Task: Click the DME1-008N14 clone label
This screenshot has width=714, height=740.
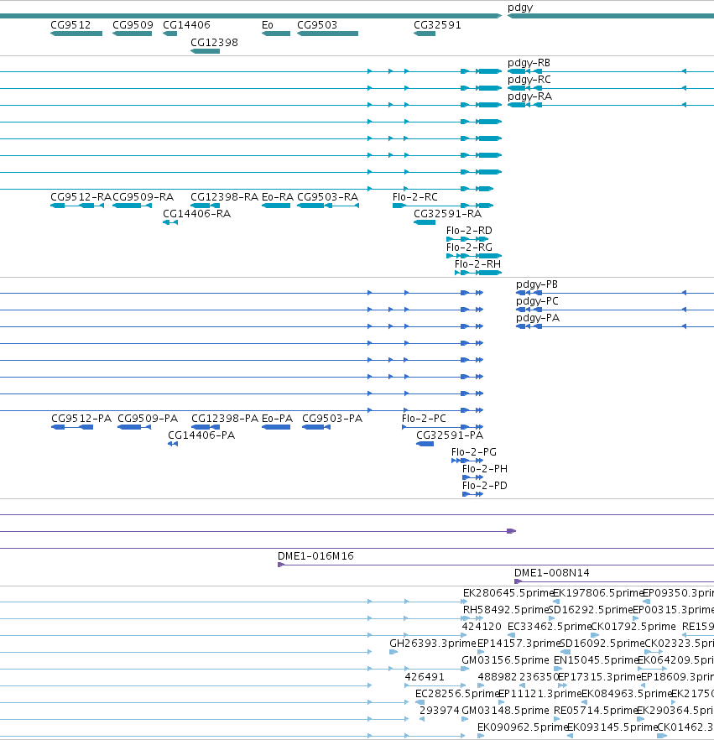Action: [x=552, y=573]
